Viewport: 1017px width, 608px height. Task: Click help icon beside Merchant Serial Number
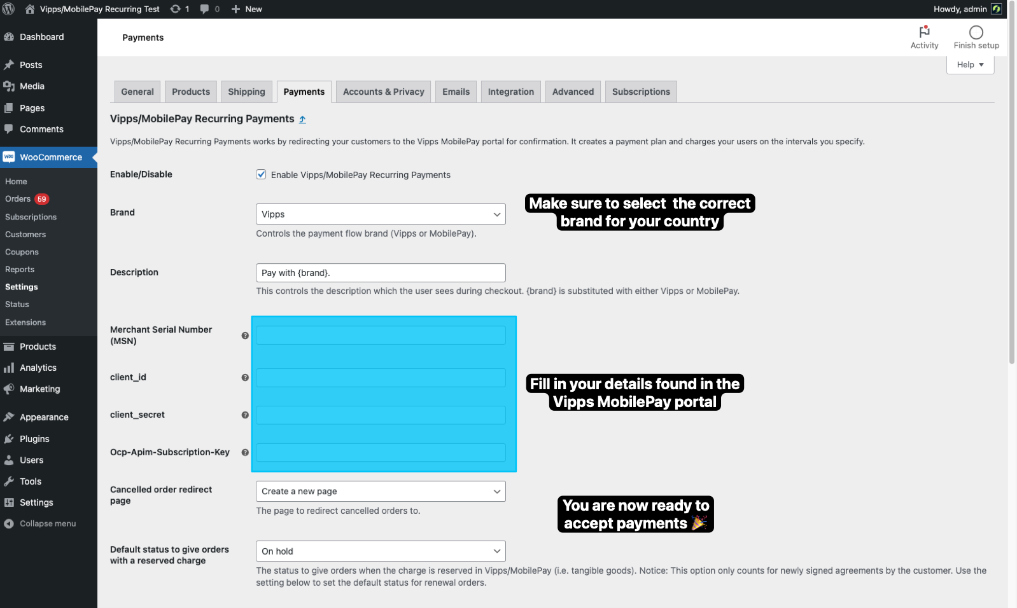click(x=245, y=336)
